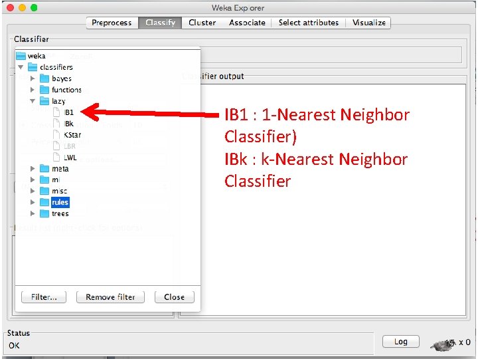Go to the Associate tab

(247, 23)
